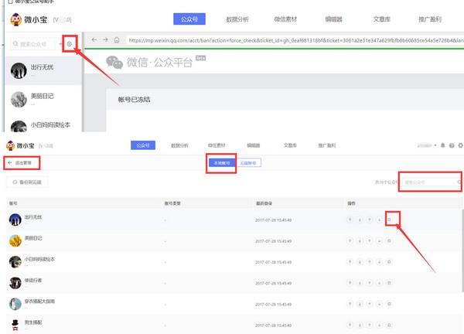Click the notification bell in lower header
The width and height of the screenshot is (464, 334).
[x=442, y=145]
